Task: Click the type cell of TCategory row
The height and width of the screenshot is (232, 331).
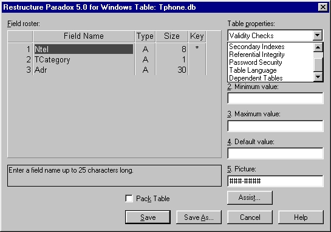Action: [x=145, y=59]
